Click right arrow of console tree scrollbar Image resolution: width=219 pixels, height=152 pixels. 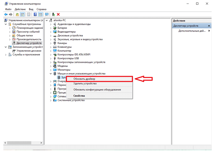point(41,143)
